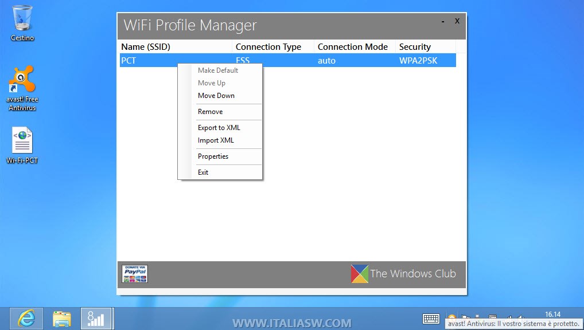
Task: Choose Remove from the context menu
Action: pyautogui.click(x=210, y=112)
